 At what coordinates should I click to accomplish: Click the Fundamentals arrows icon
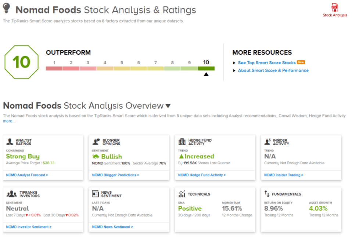click(x=267, y=194)
